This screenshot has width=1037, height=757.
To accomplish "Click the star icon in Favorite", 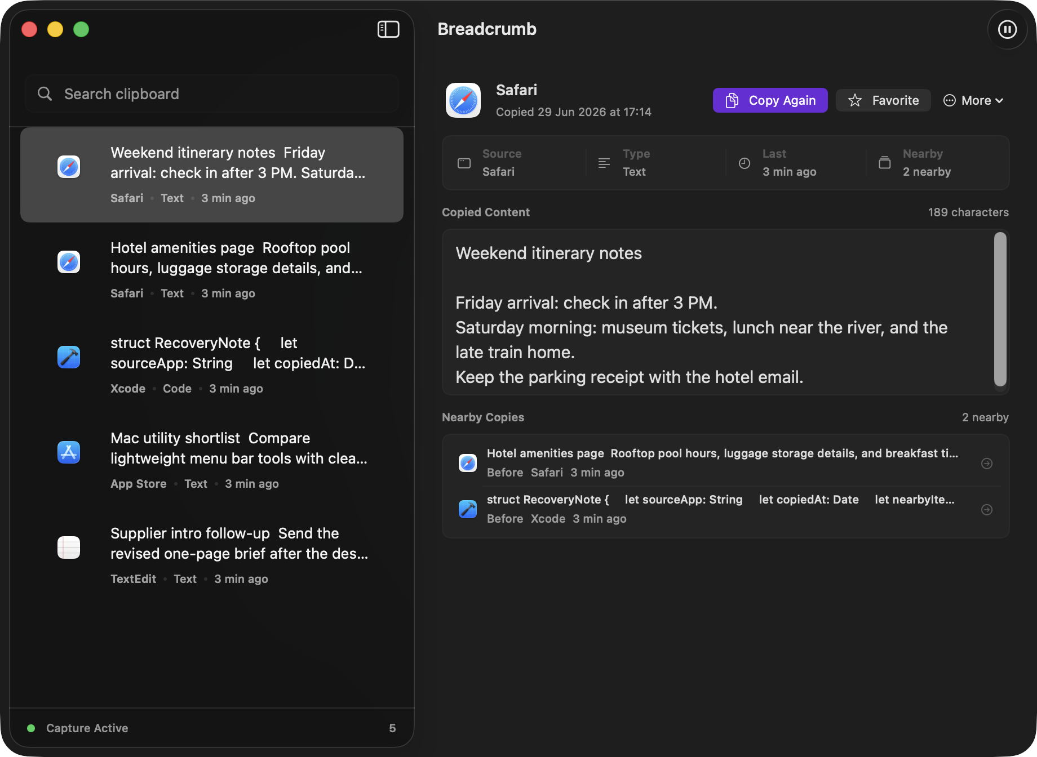I will [x=855, y=100].
